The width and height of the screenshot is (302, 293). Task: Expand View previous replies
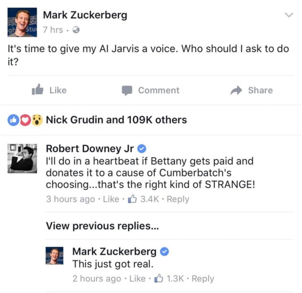(x=102, y=226)
